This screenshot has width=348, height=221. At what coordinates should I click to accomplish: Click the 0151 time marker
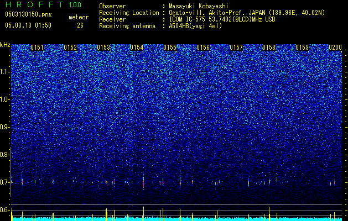(37, 48)
